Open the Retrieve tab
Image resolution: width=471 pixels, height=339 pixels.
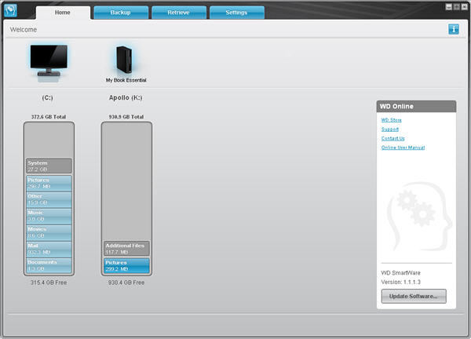click(x=179, y=13)
